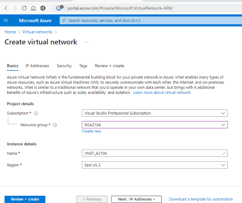Click the Name field containing VNET_AZ104
This screenshot has width=242, height=203.
(x=155, y=153)
